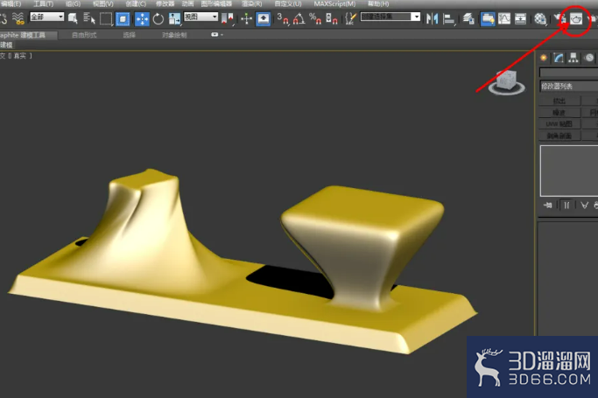Viewport: 598px width, 398px height.
Task: Click Make Unique icon below stack
Action: (584, 206)
